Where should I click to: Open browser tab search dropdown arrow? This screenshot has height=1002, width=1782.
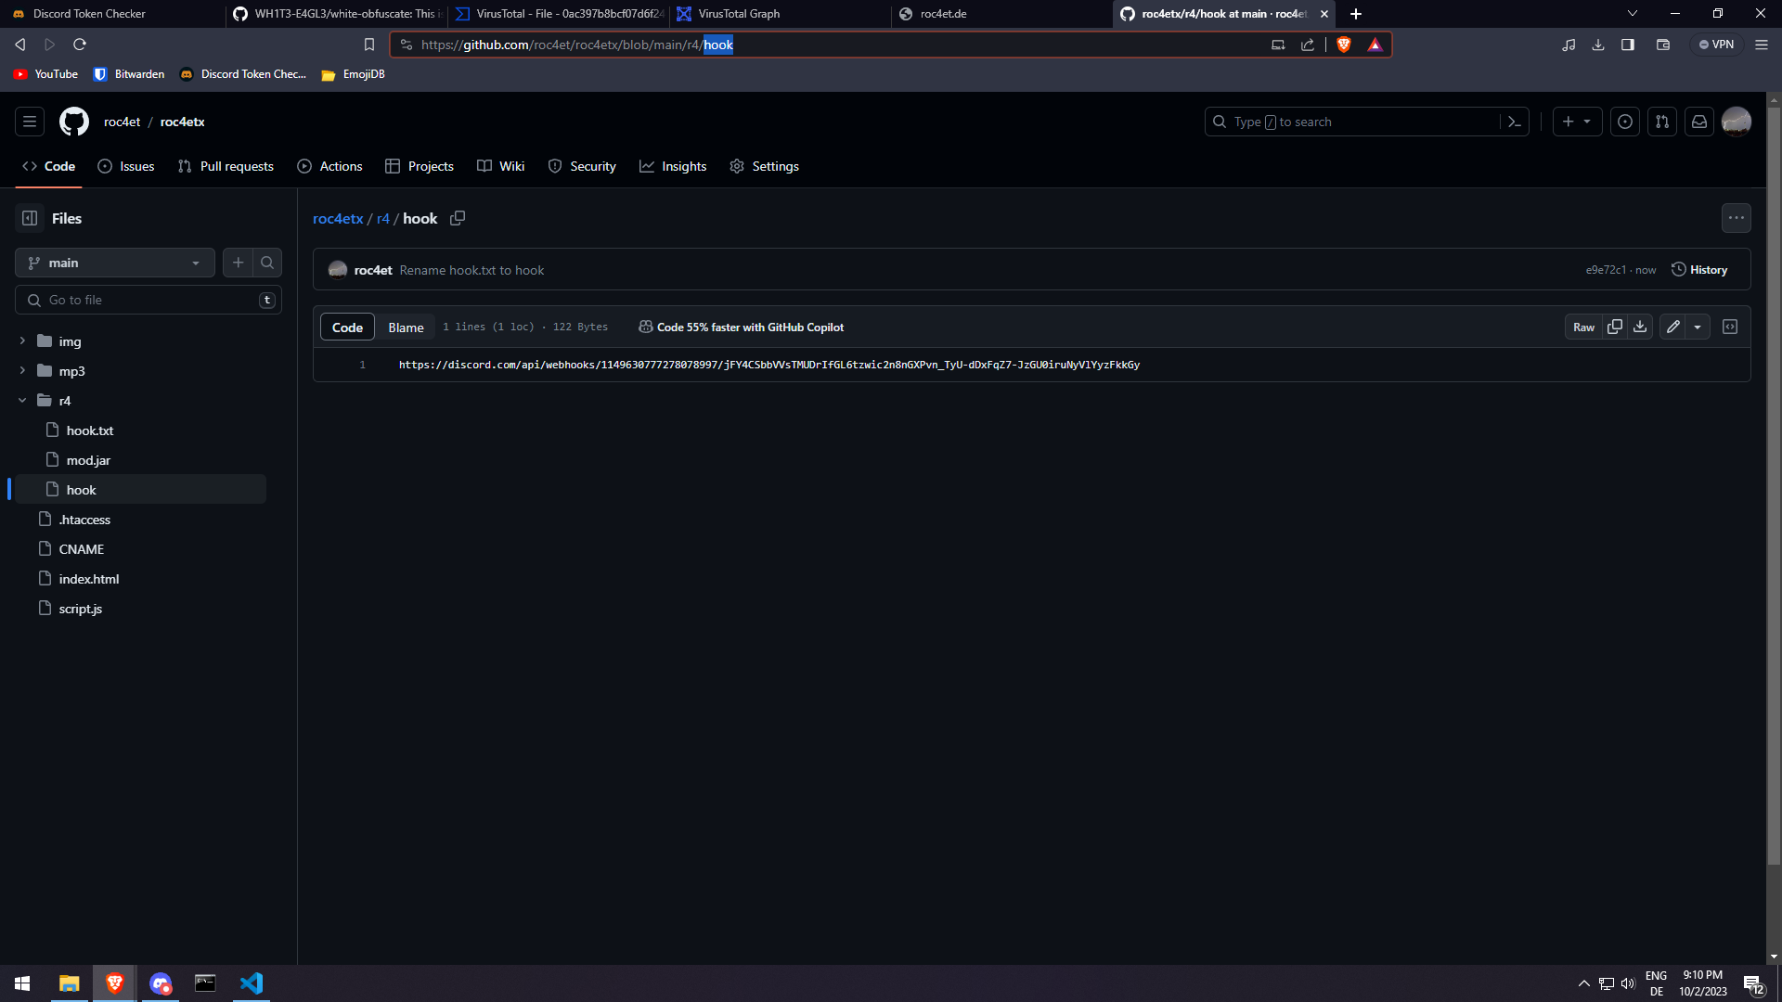point(1633,14)
